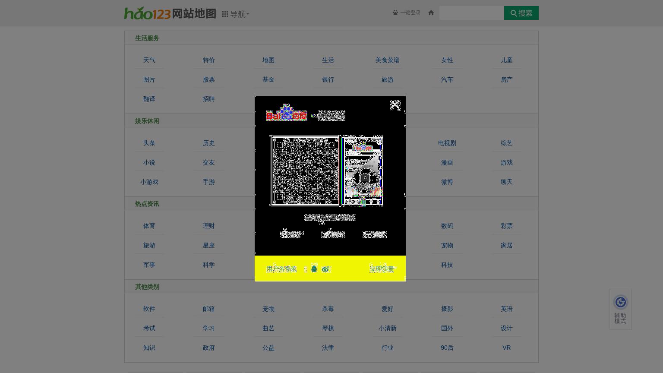Open the 头条 link
Viewport: 663px width, 373px height.
coord(149,143)
